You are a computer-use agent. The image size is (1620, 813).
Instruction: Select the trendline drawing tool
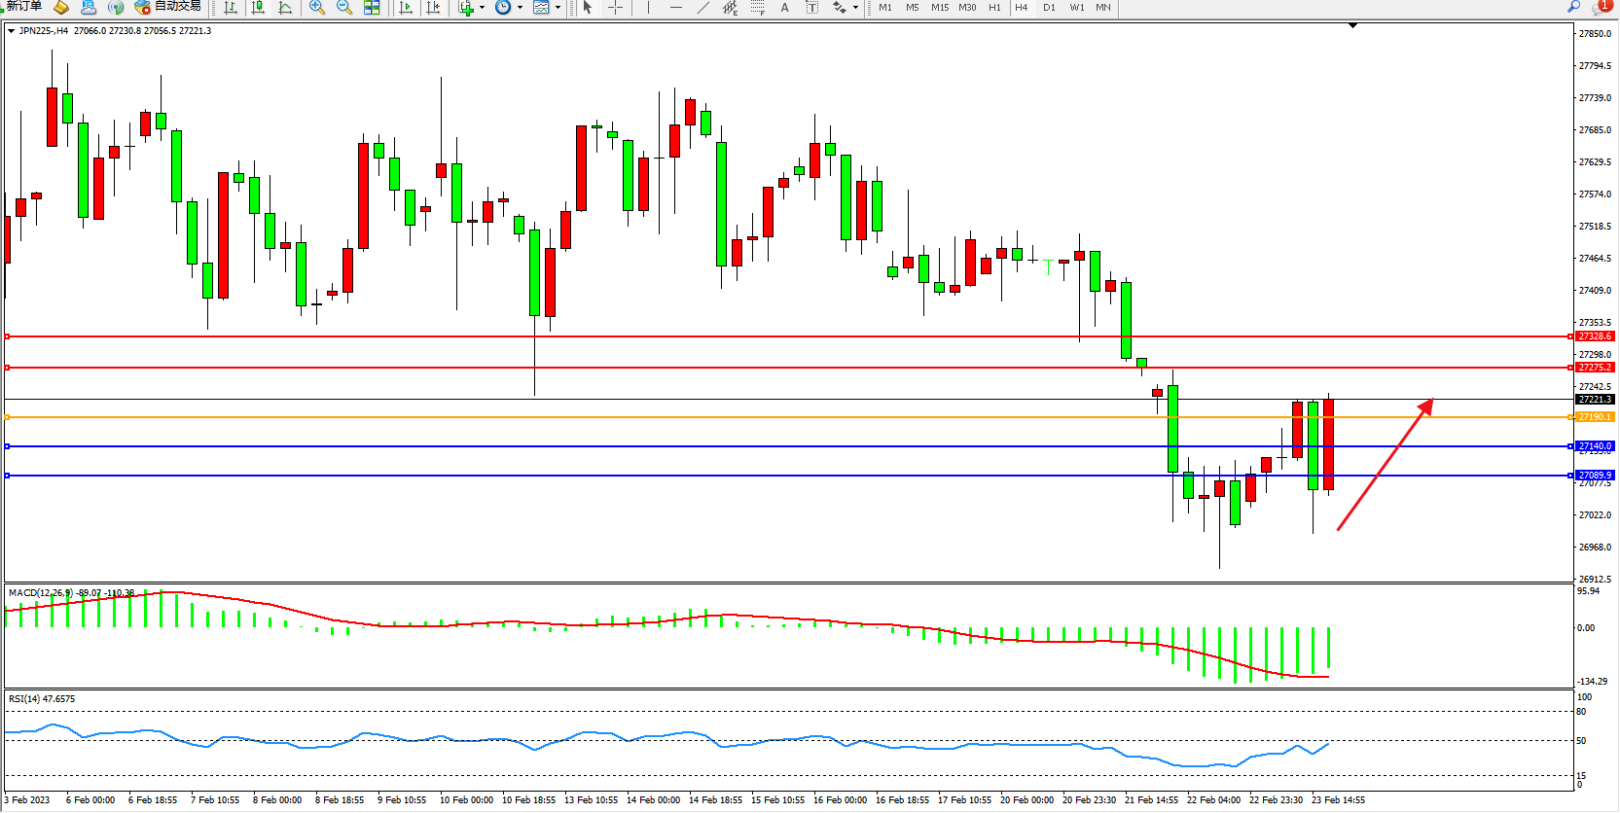[703, 7]
